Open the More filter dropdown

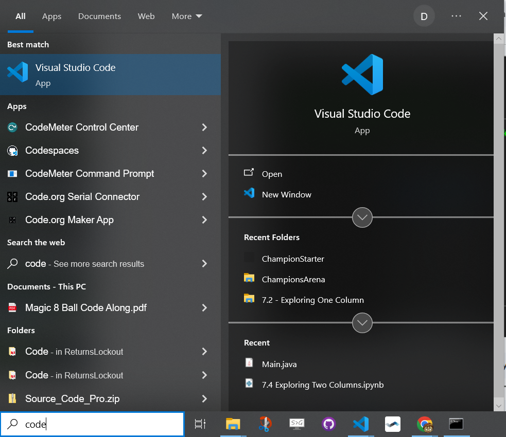coord(186,16)
